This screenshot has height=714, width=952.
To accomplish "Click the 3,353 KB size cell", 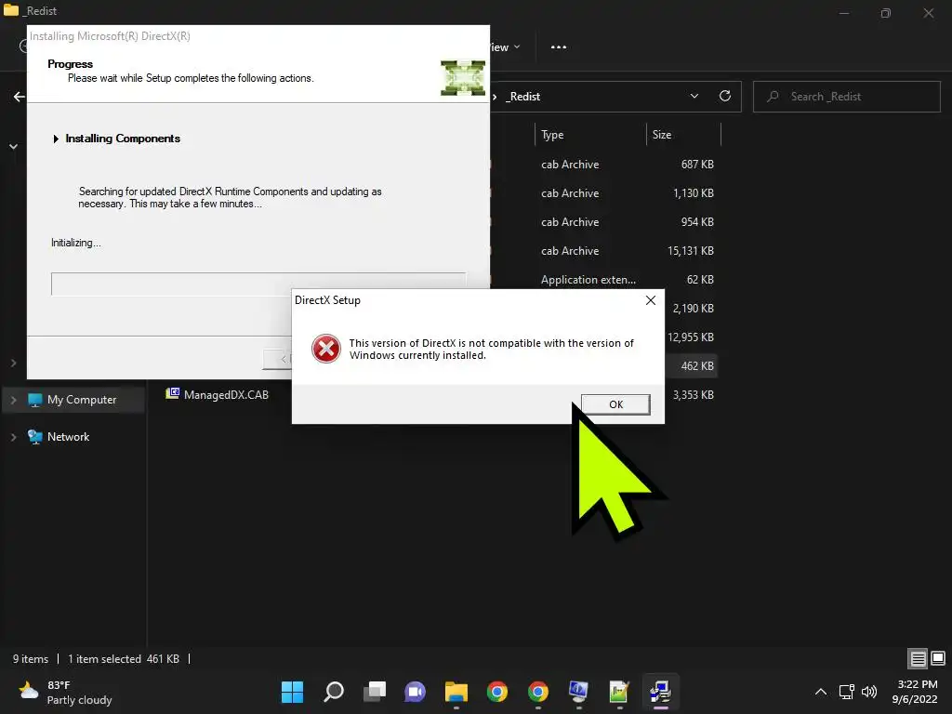I will pyautogui.click(x=693, y=395).
